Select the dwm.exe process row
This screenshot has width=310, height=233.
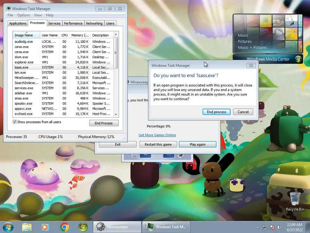click(x=63, y=57)
